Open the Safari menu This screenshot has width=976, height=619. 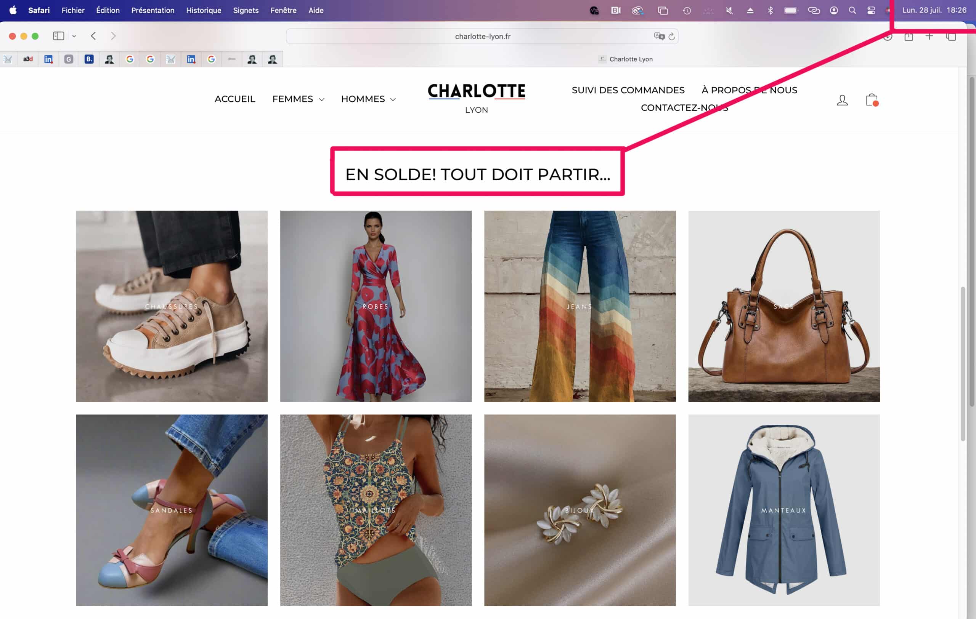pos(39,10)
